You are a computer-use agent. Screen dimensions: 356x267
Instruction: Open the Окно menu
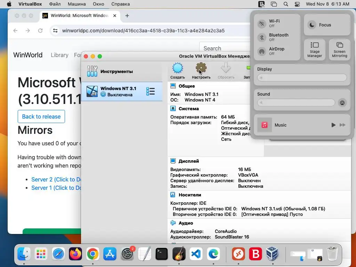point(98,4)
